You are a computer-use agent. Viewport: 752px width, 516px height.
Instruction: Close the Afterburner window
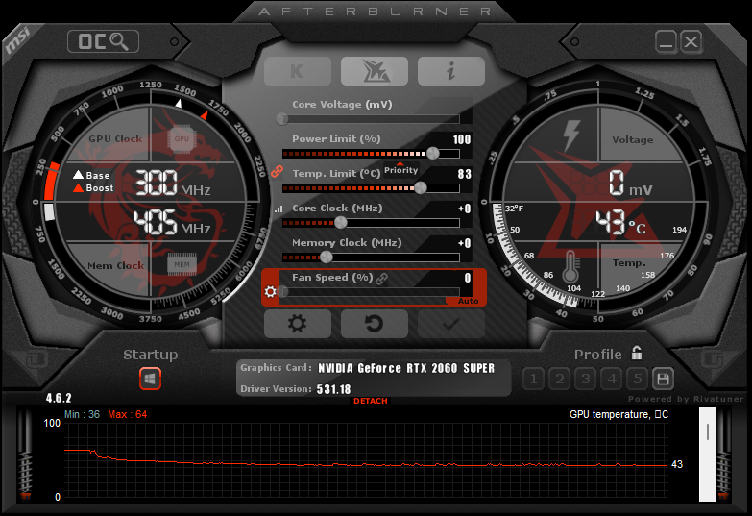(691, 41)
